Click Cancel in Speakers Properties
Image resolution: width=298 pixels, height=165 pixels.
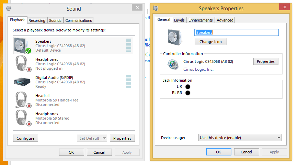[246, 152]
